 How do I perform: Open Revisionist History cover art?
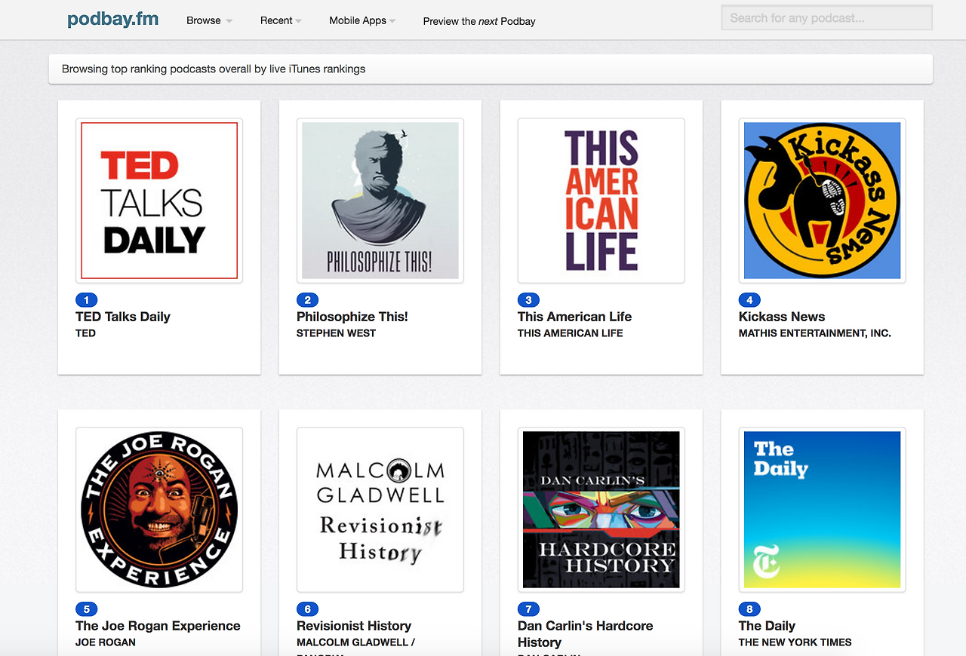(x=380, y=510)
